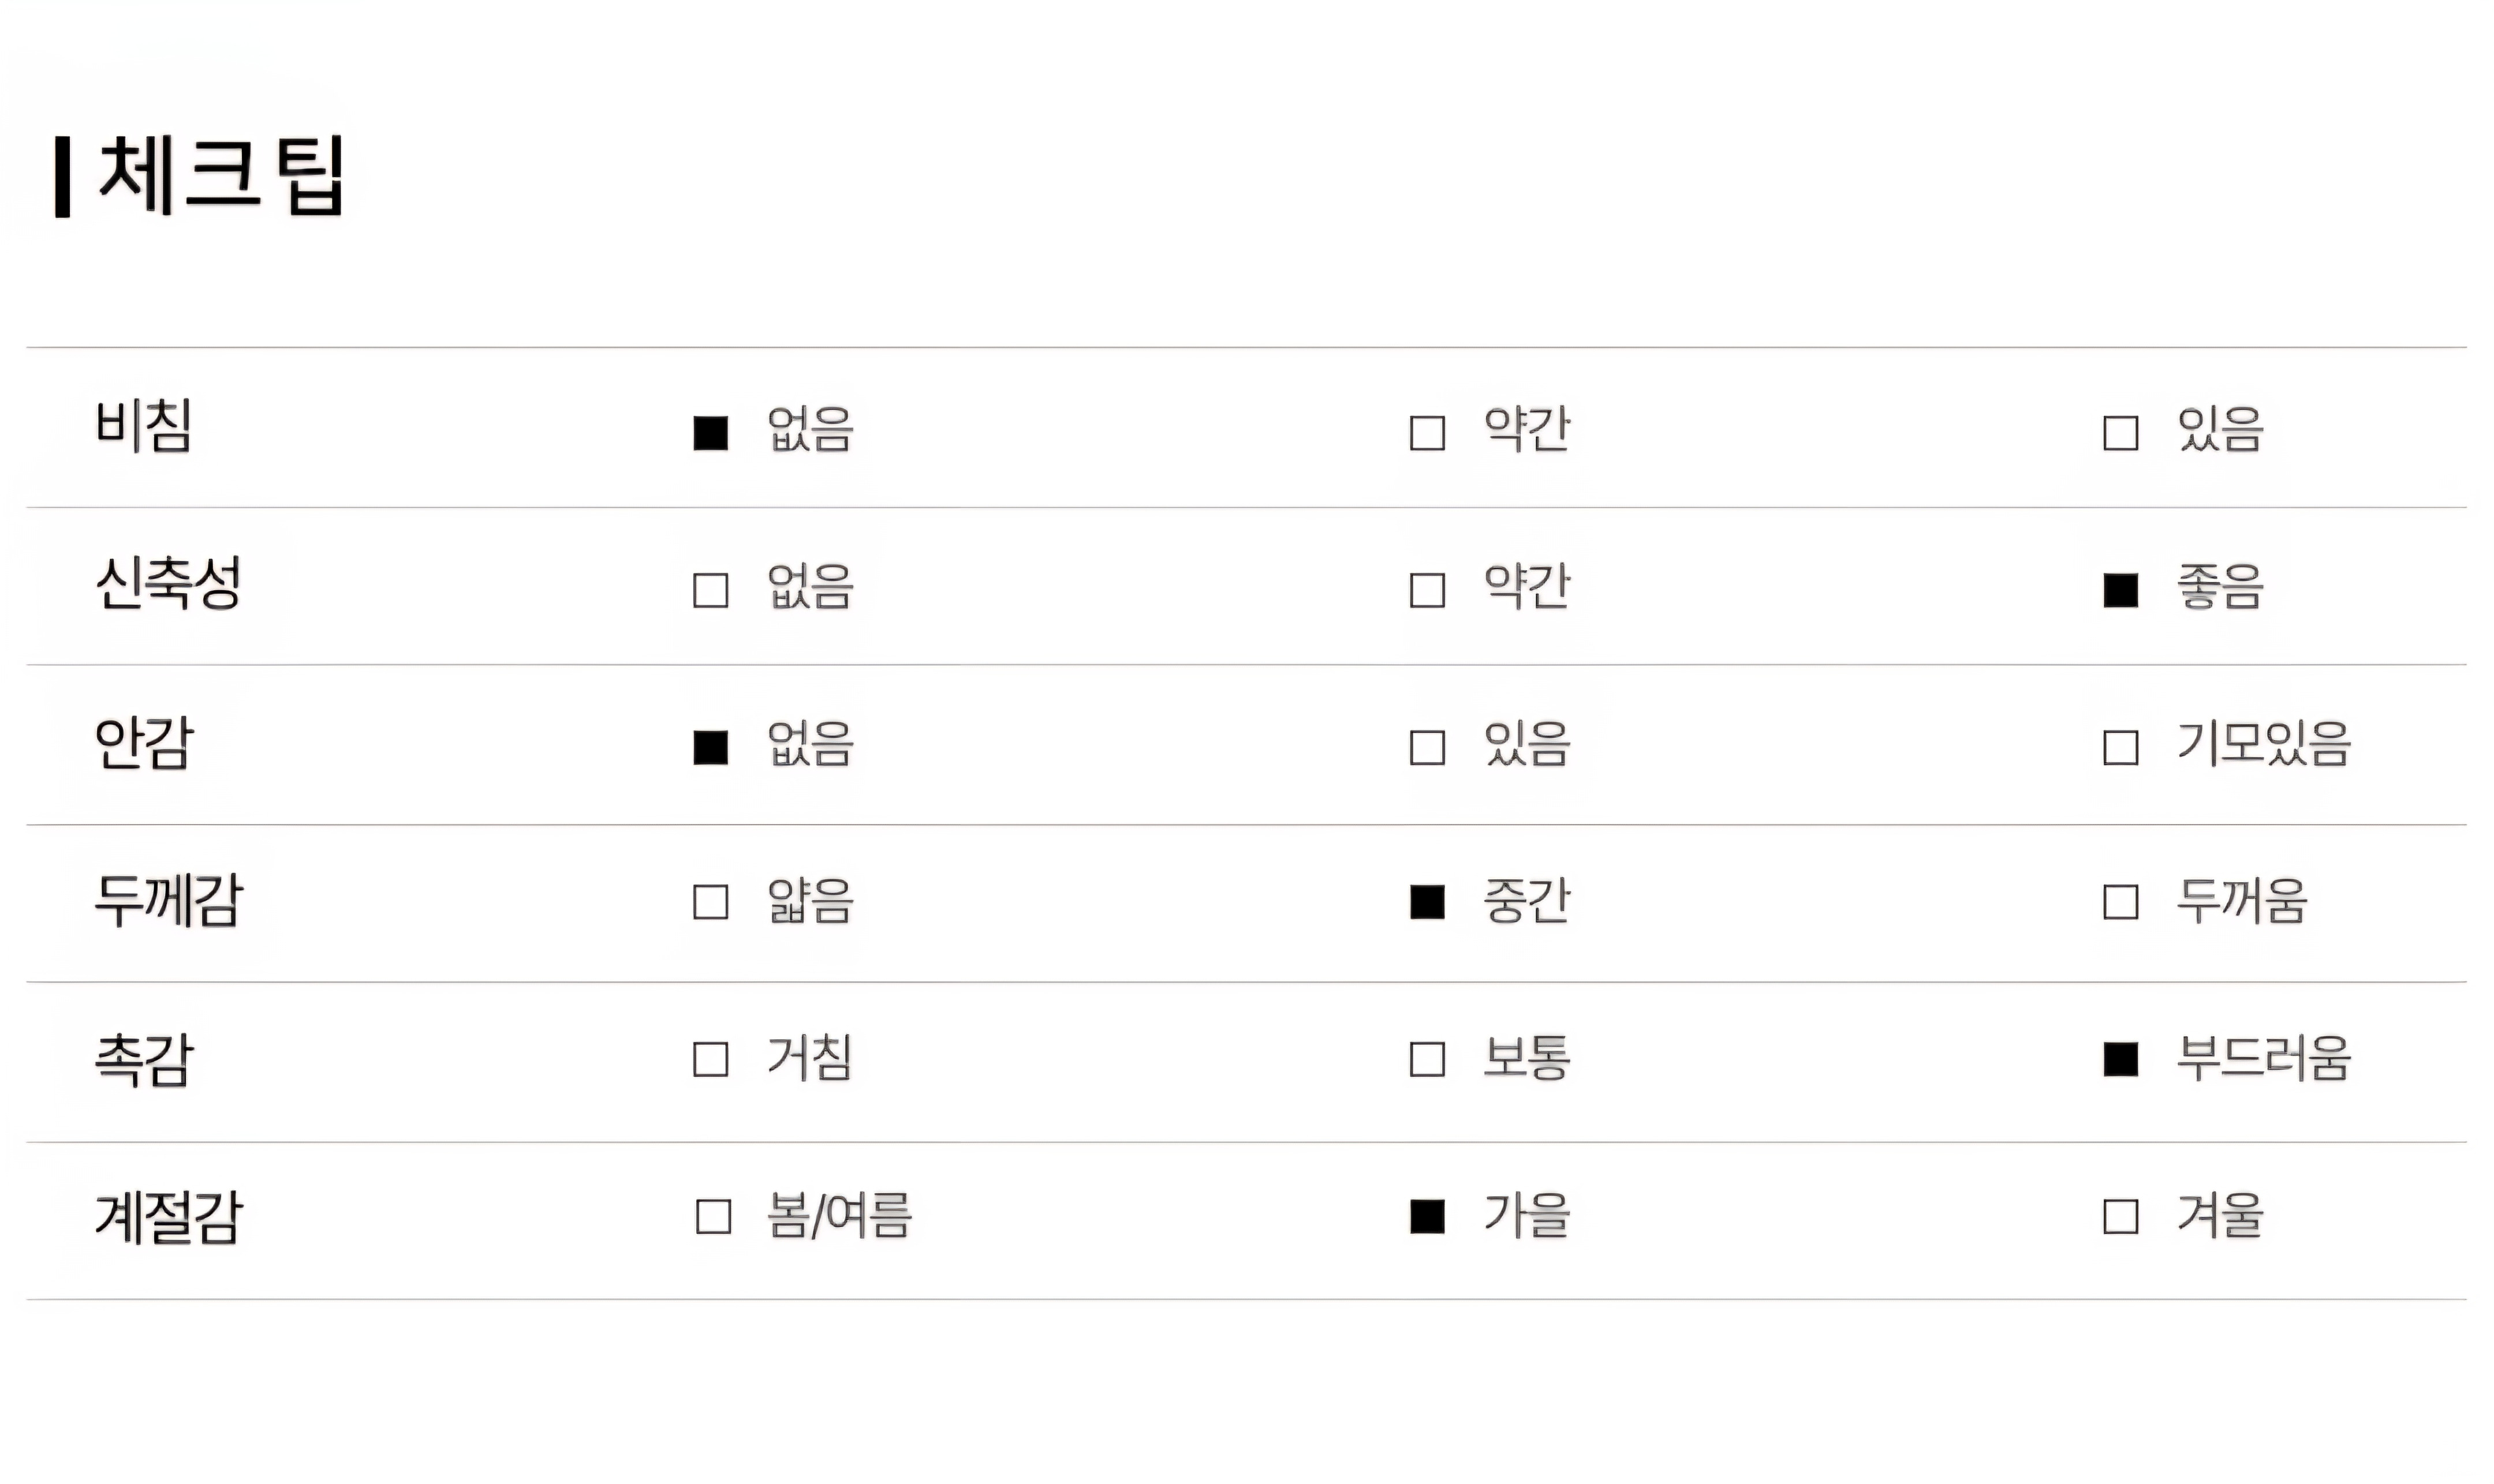Select 약간 checkbox in 비침 row

coord(1427,433)
